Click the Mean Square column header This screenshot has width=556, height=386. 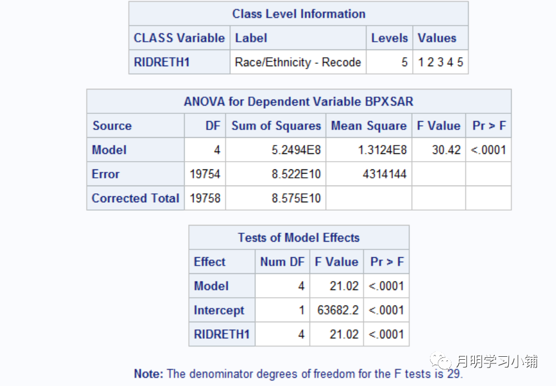[x=368, y=126]
